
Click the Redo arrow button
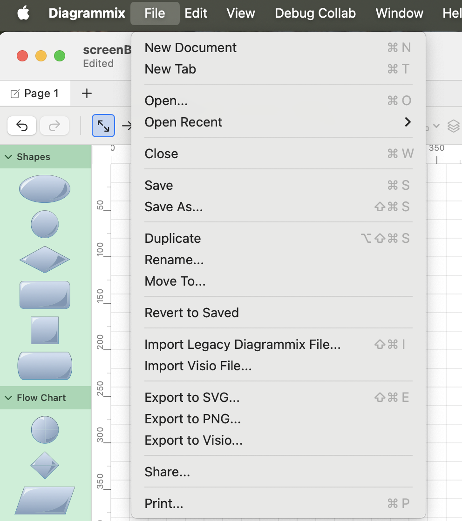[54, 126]
